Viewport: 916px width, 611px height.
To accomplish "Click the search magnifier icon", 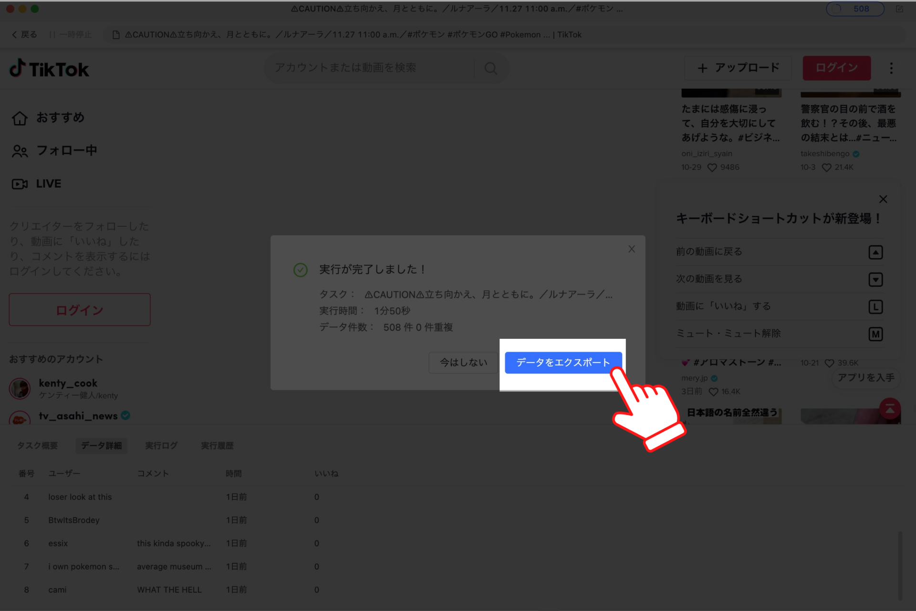I will point(490,68).
